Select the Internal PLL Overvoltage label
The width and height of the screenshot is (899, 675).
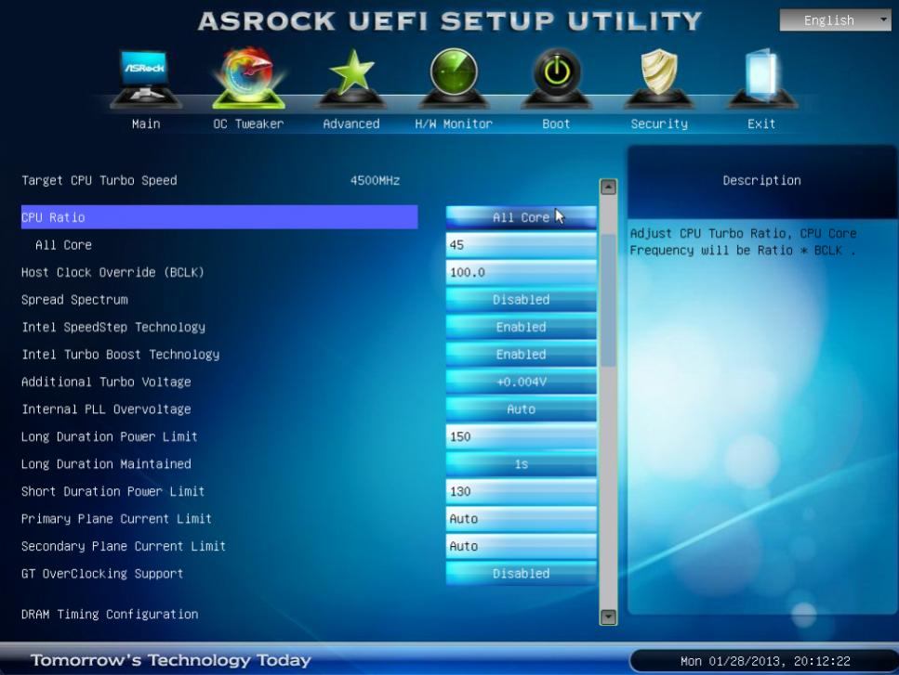(x=106, y=409)
